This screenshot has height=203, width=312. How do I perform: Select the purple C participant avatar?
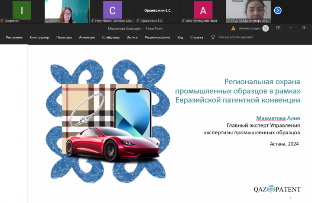112,10
